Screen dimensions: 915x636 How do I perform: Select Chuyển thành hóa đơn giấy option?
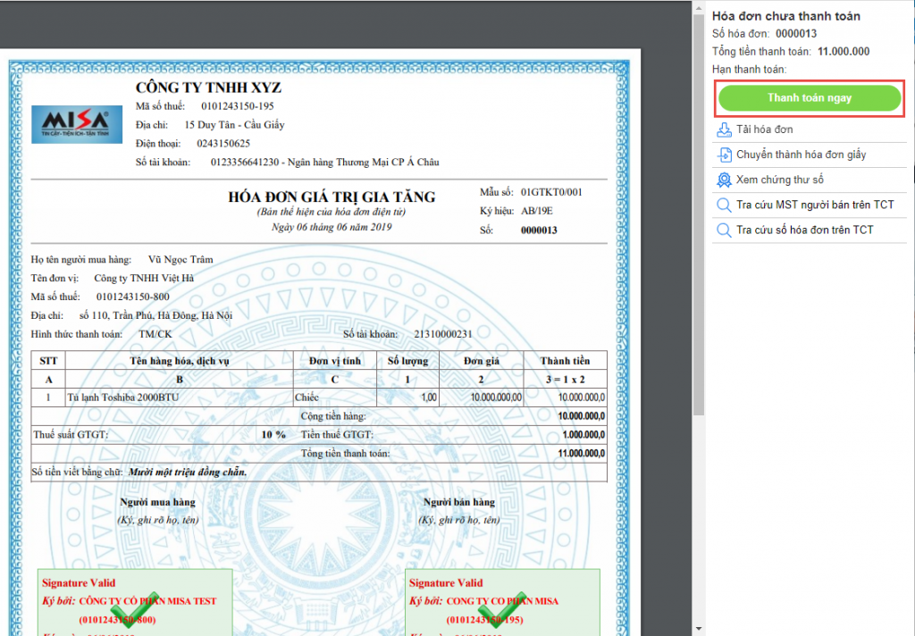801,155
